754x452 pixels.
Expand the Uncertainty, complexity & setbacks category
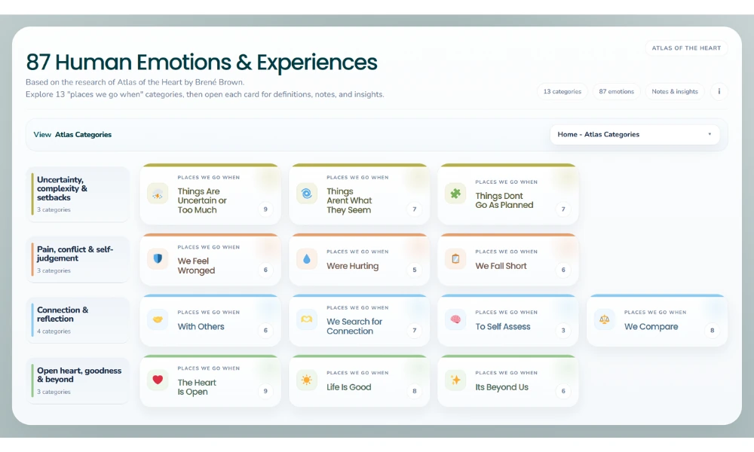tap(78, 193)
